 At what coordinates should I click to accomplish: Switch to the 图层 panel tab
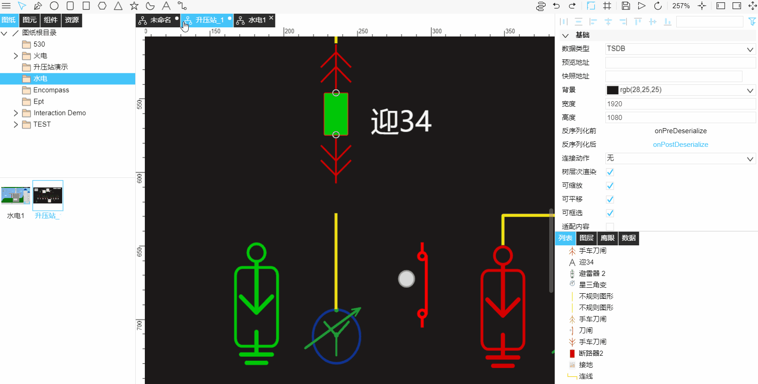point(587,238)
